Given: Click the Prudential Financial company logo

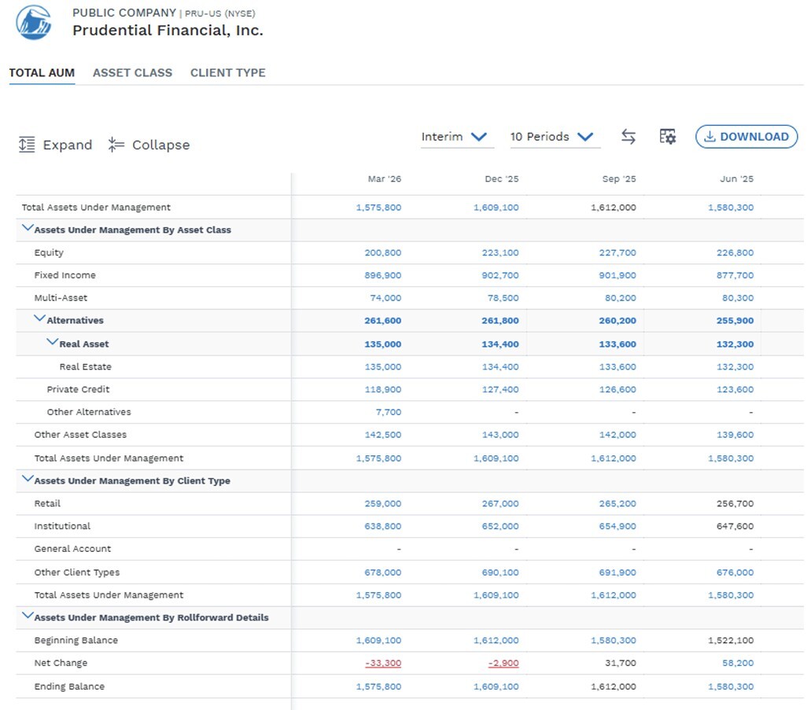Looking at the screenshot, I should (x=34, y=23).
